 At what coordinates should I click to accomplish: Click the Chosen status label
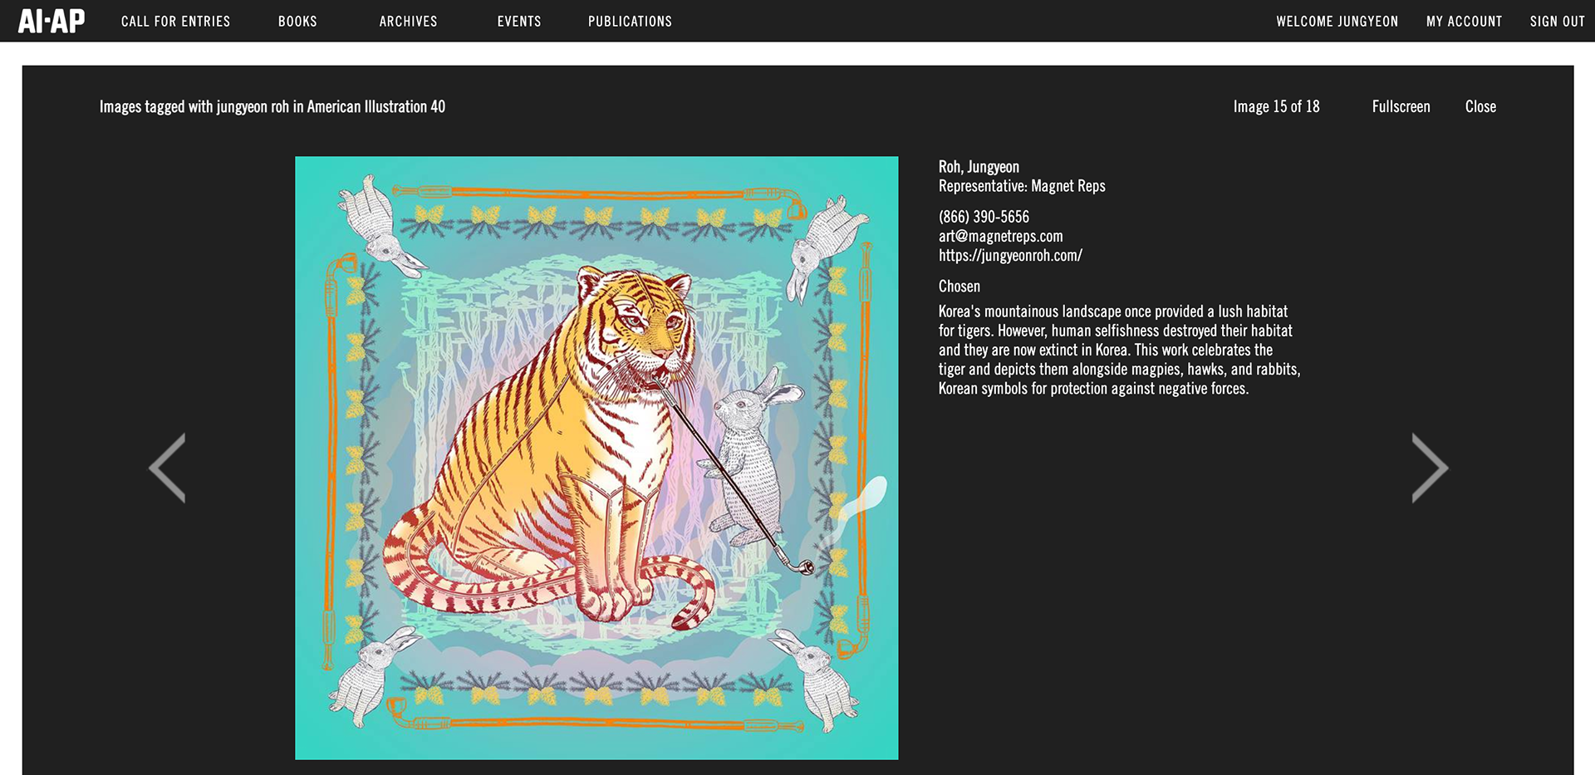(959, 287)
